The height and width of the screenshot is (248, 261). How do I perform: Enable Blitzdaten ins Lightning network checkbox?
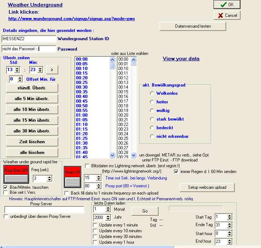tap(87, 166)
